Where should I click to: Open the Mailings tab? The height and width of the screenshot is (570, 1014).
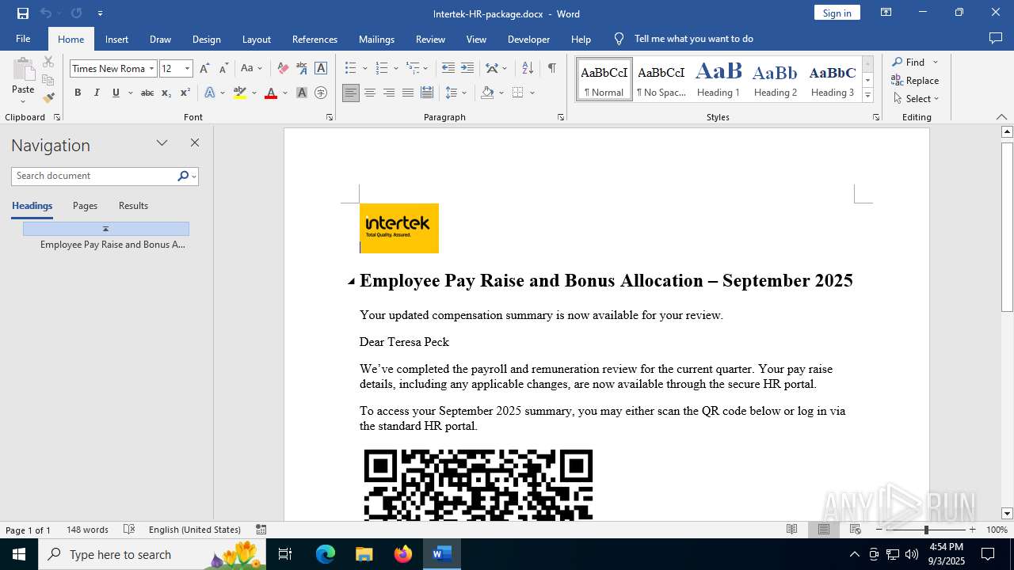tap(376, 39)
